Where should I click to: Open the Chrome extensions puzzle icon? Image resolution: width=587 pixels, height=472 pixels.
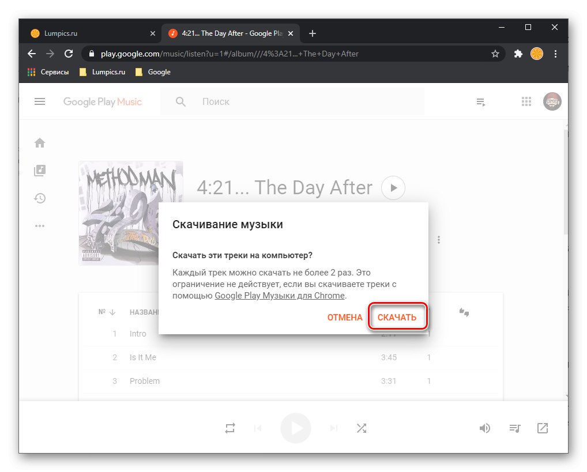pyautogui.click(x=518, y=54)
